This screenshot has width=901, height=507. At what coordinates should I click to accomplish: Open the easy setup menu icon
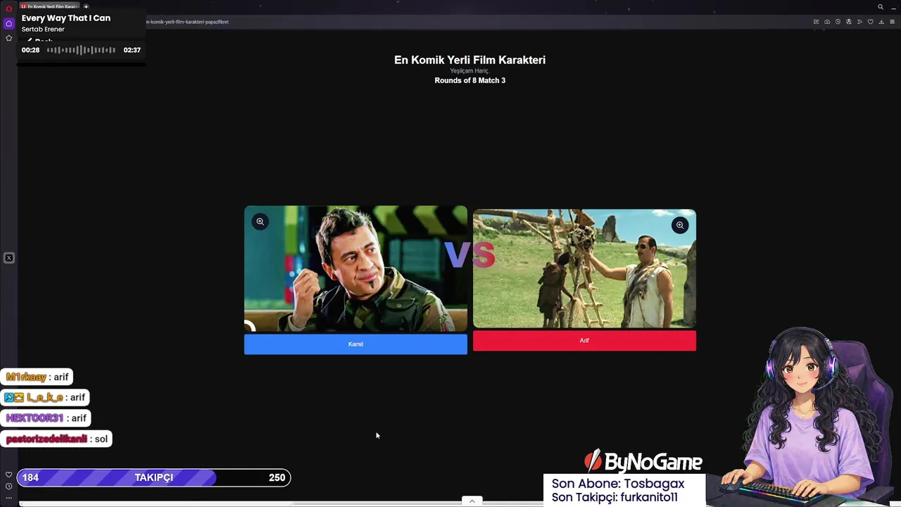click(x=892, y=22)
